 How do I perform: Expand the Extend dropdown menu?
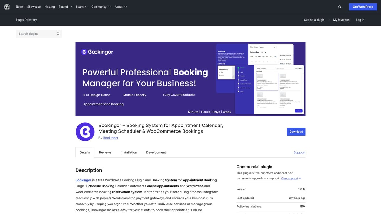65,6
